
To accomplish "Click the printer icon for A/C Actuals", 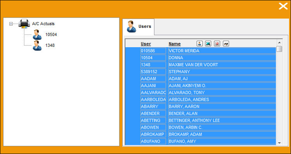I will [x=24, y=24].
